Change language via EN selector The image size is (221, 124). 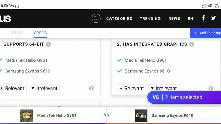coord(190,19)
